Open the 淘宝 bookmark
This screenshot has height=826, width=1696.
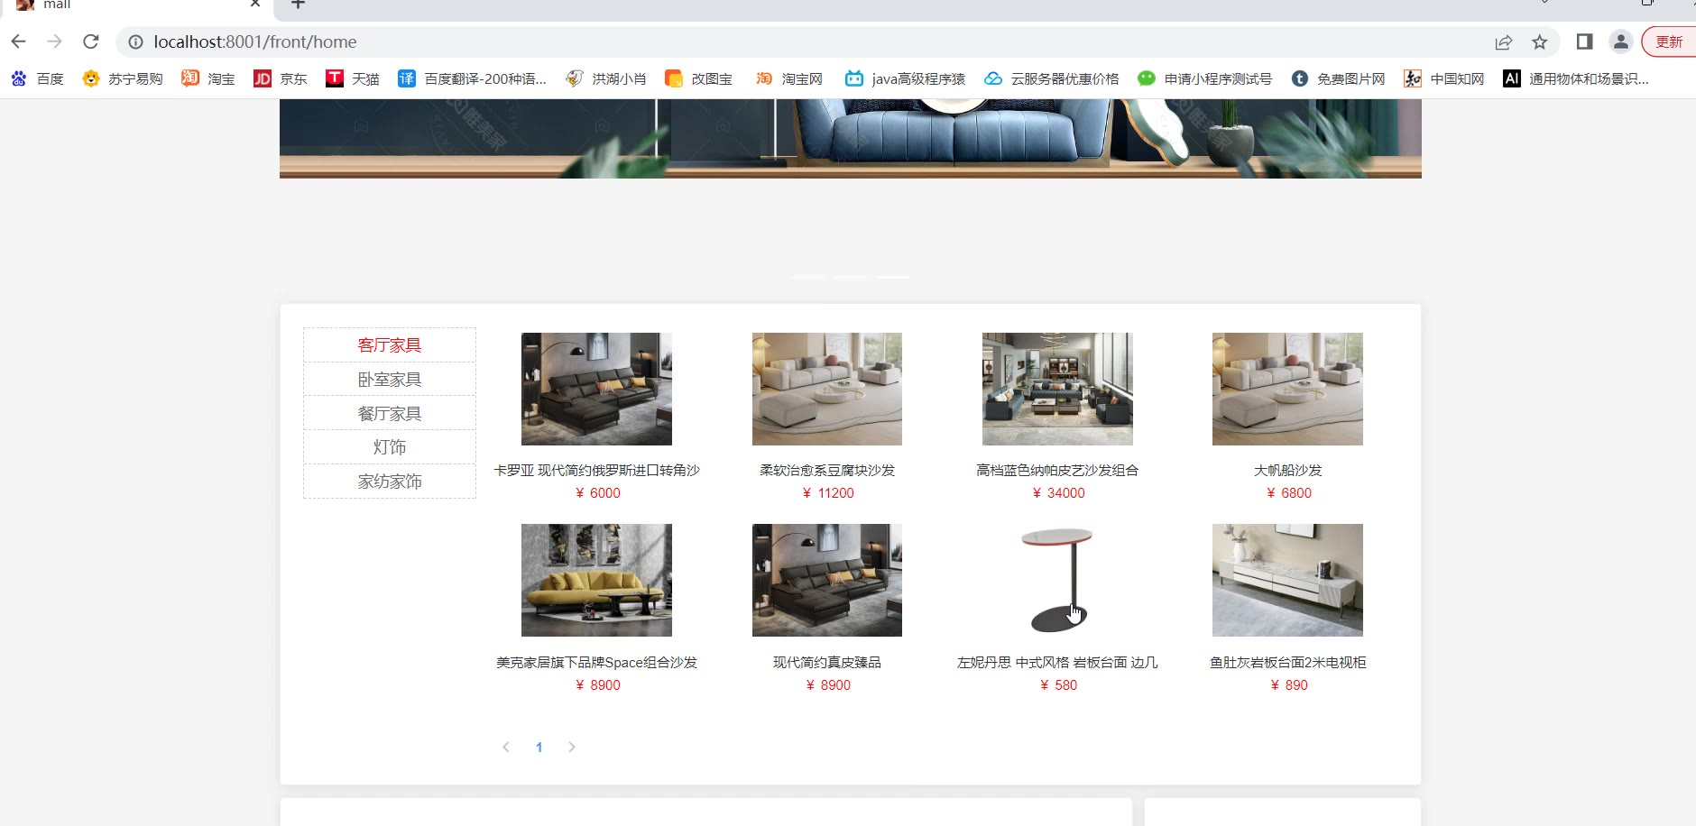208,79
